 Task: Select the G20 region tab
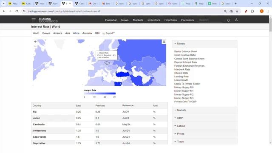point(97,33)
